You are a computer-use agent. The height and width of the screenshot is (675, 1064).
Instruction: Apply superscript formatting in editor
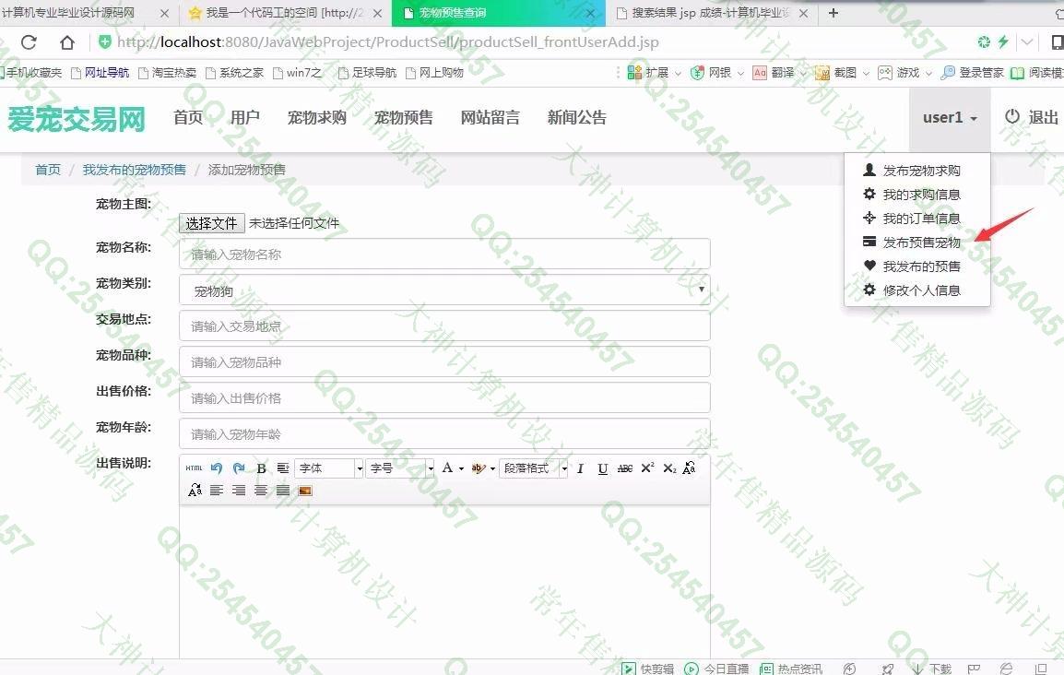coord(647,468)
